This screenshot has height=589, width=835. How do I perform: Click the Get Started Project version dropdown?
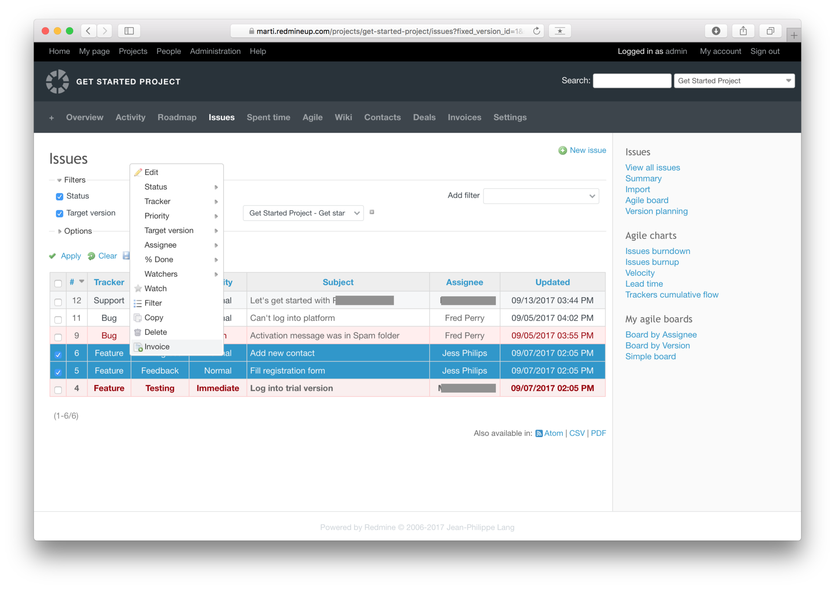click(x=303, y=213)
